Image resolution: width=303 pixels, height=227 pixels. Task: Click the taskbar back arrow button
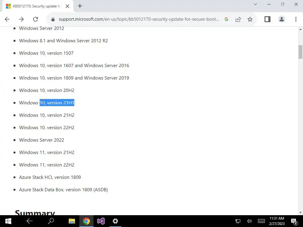tap(30, 221)
